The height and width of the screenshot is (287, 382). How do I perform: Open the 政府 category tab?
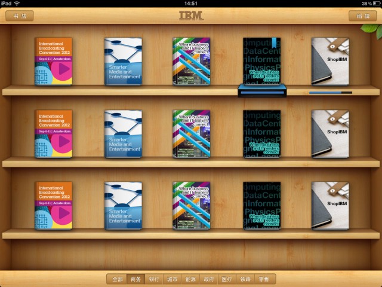click(209, 279)
